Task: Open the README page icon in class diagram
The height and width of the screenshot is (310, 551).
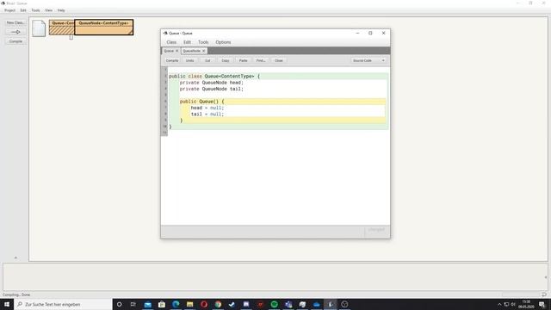Action: pyautogui.click(x=39, y=28)
